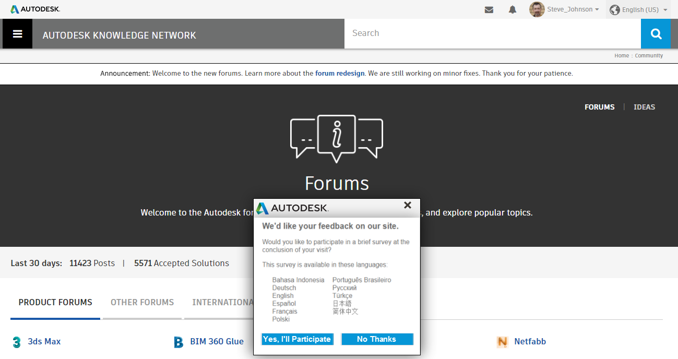This screenshot has width=678, height=359.
Task: Open the notifications bell icon
Action: click(513, 10)
